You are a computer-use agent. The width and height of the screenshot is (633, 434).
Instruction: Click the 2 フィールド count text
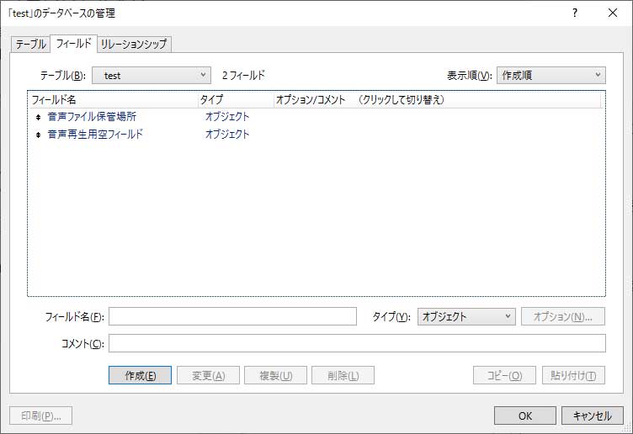pyautogui.click(x=243, y=76)
